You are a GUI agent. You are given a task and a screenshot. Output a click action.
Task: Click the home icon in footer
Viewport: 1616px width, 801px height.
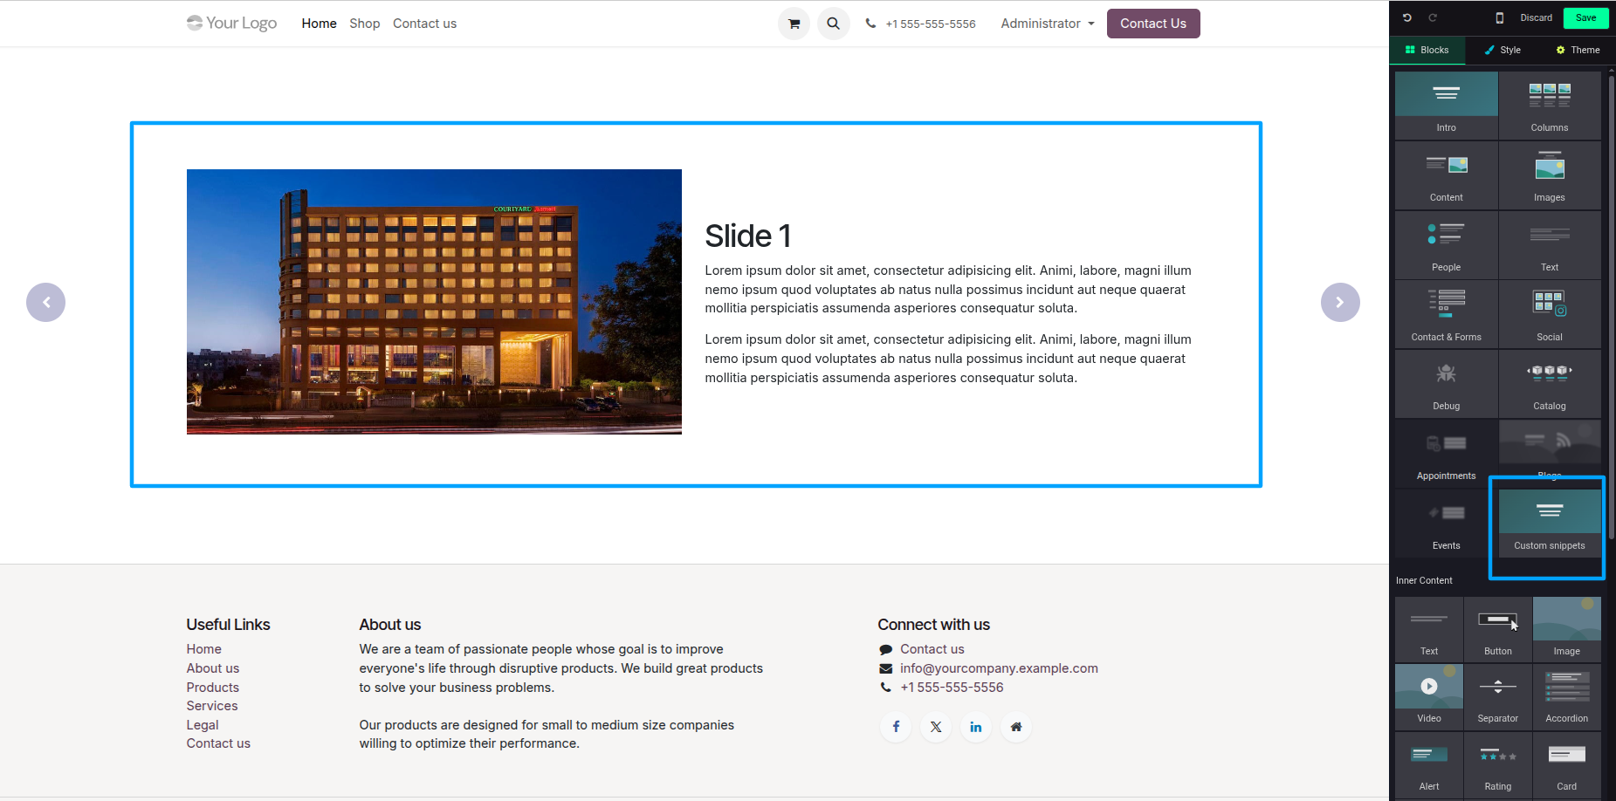1016,727
